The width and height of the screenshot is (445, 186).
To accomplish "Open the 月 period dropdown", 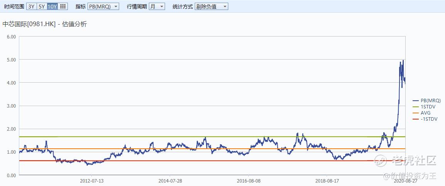I will [x=157, y=7].
